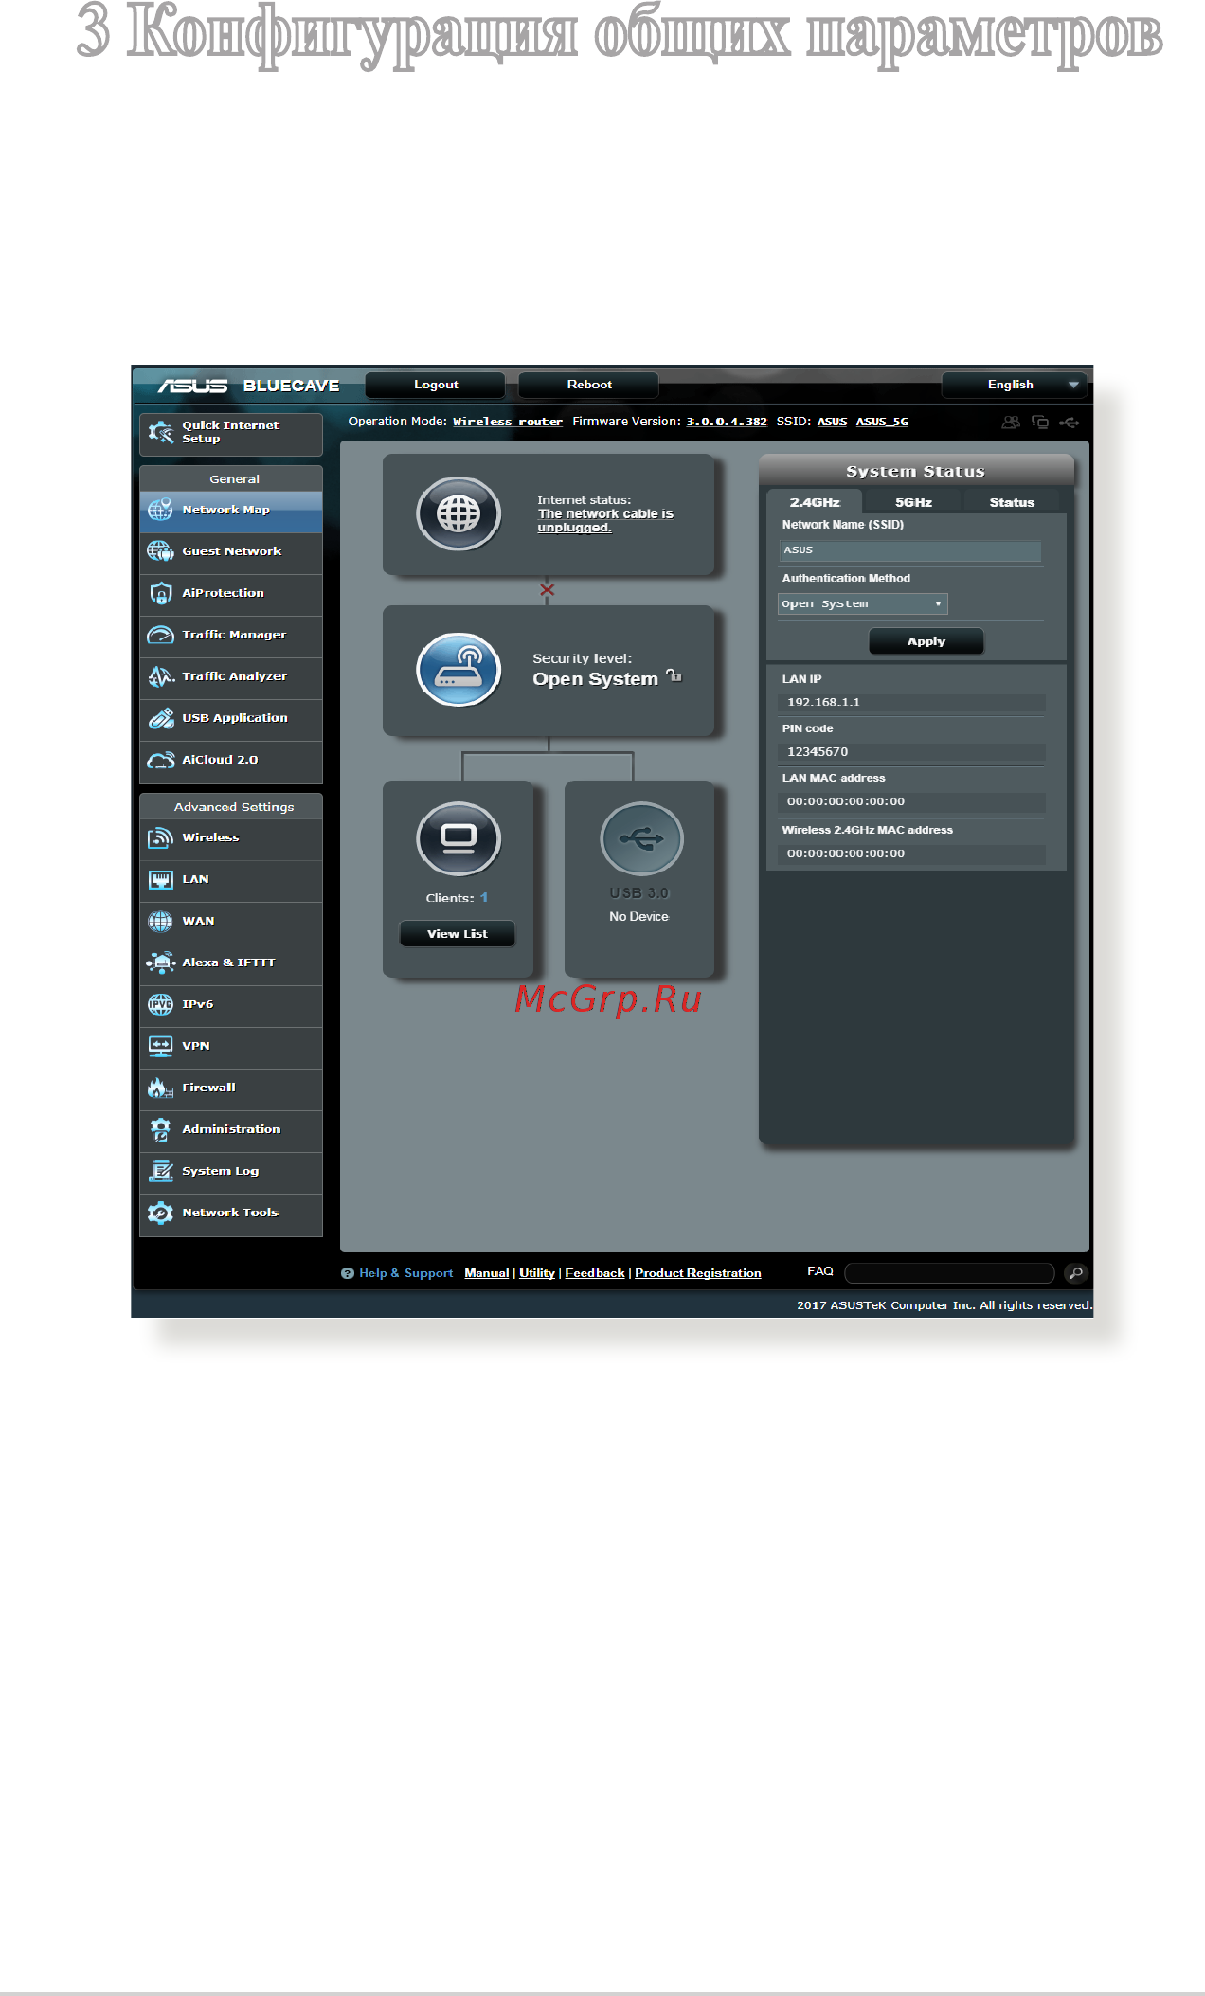Click the Traffic Manager gauge icon
The width and height of the screenshot is (1205, 1996).
(x=160, y=635)
